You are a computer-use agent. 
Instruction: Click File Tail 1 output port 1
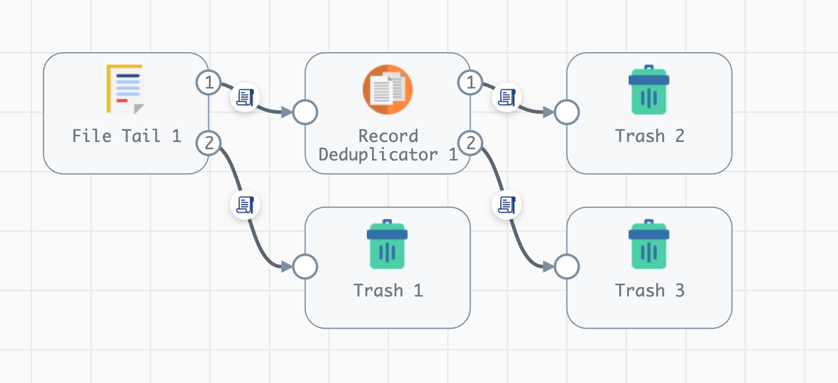click(x=209, y=83)
